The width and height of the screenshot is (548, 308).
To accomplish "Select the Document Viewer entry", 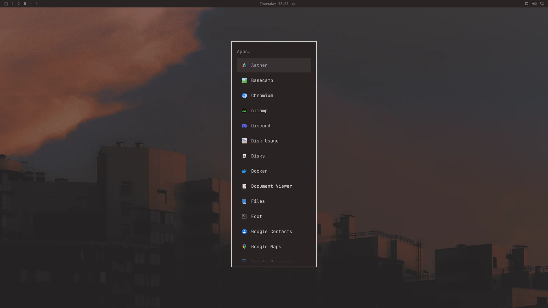I will 274,186.
